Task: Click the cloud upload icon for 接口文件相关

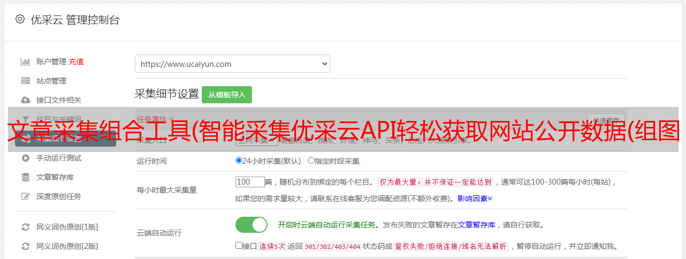Action: [25, 100]
